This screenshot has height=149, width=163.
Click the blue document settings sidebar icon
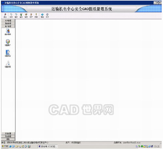tap(8, 53)
